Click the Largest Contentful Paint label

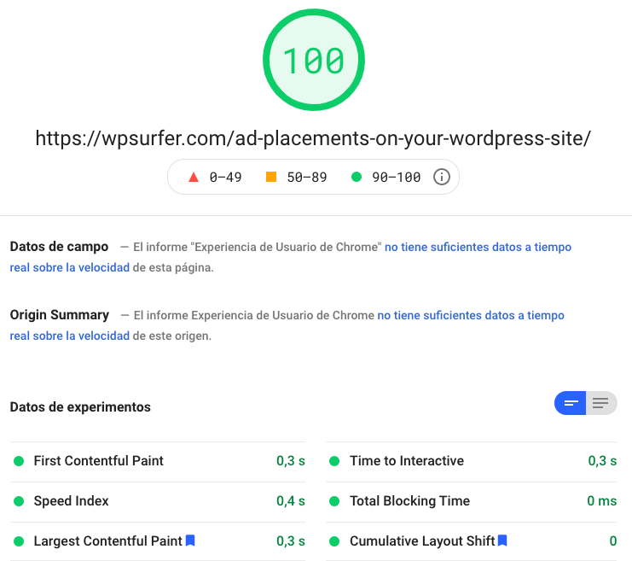click(x=107, y=541)
